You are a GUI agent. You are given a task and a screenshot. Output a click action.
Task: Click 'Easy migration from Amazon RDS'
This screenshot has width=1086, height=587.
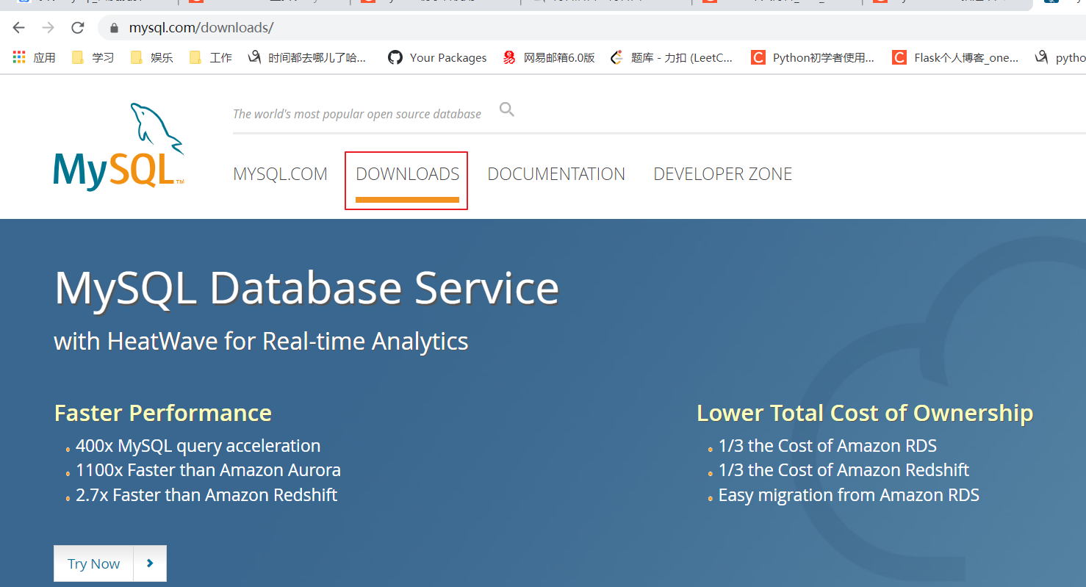tap(849, 495)
